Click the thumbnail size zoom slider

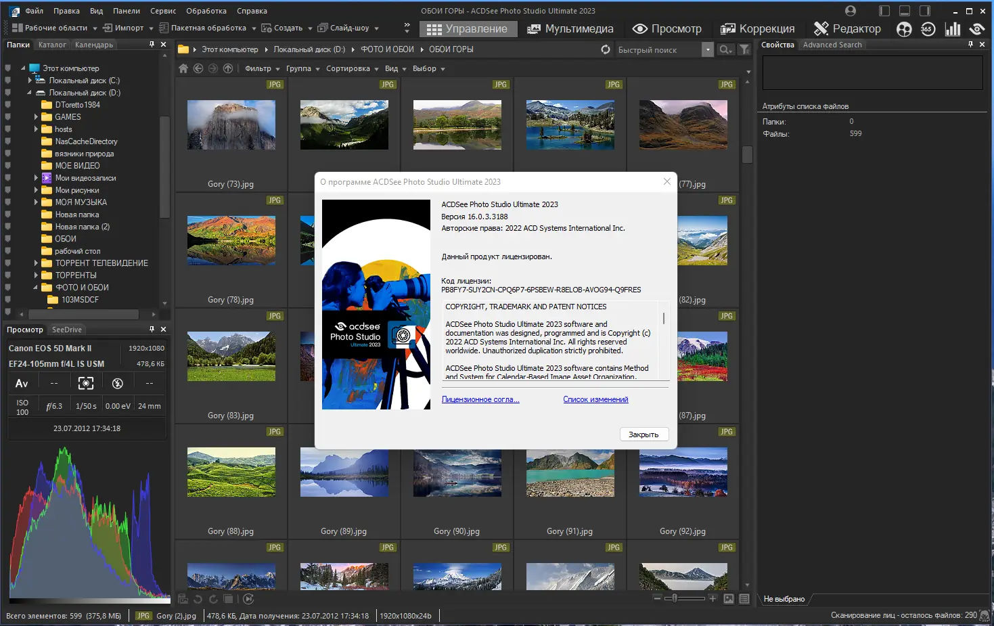[x=684, y=598]
